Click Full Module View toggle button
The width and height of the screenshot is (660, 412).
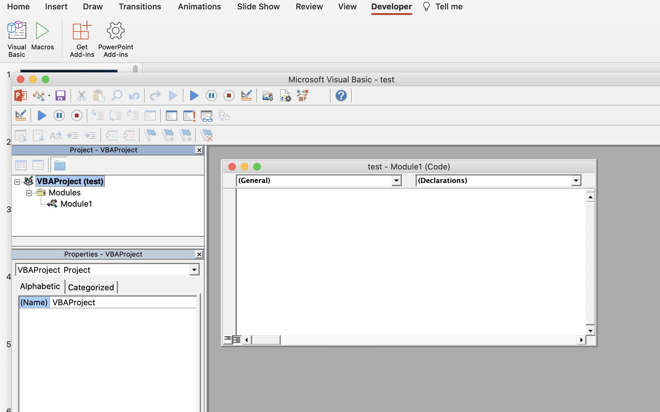[x=237, y=340]
